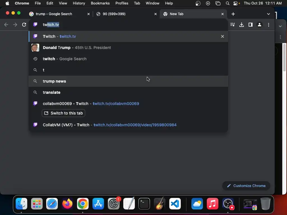Click the Stage Manager windows menu bar icon
The image size is (287, 215).
[218, 3]
